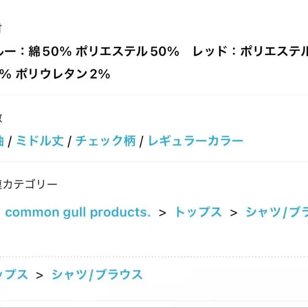Open the チェック柄 tag link
Screen dimensions: 308x308
106,141
